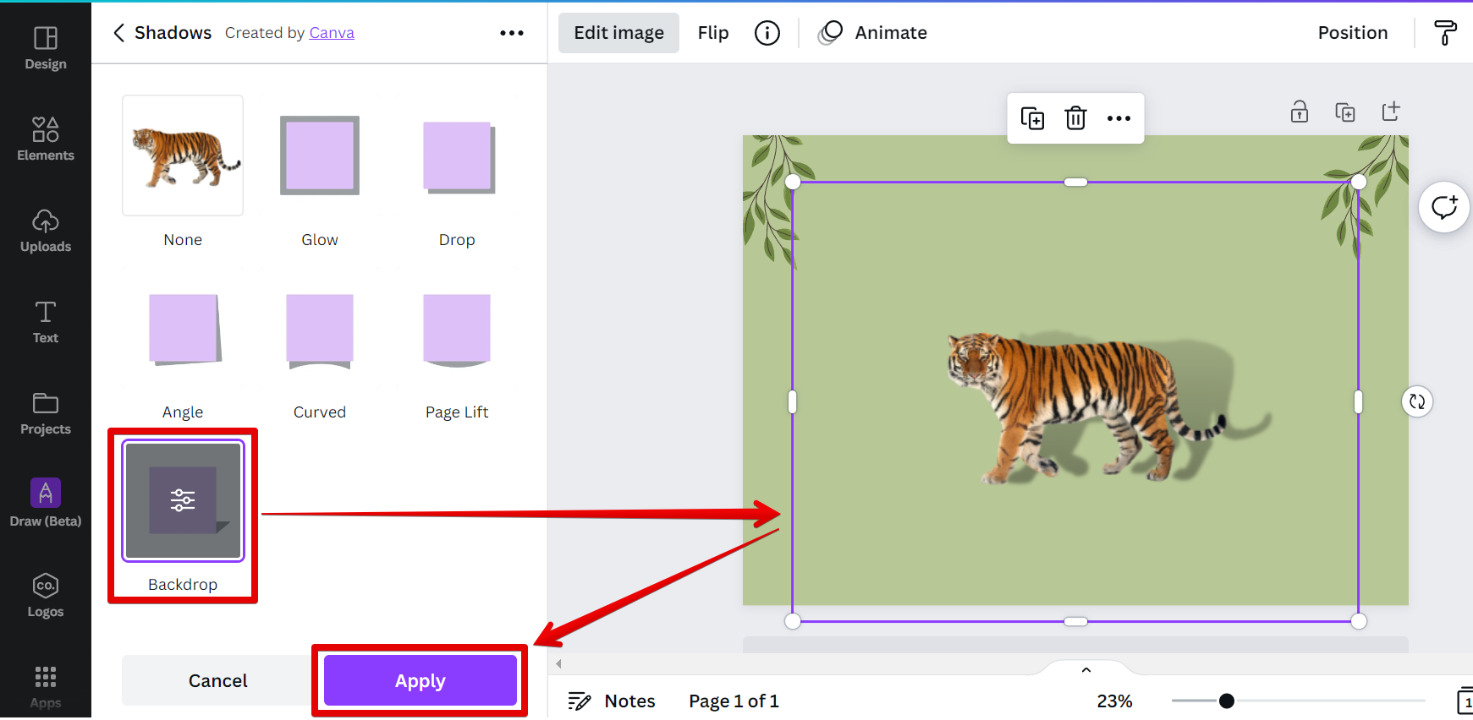
Task: Go back from the Shadows panel
Action: [118, 33]
